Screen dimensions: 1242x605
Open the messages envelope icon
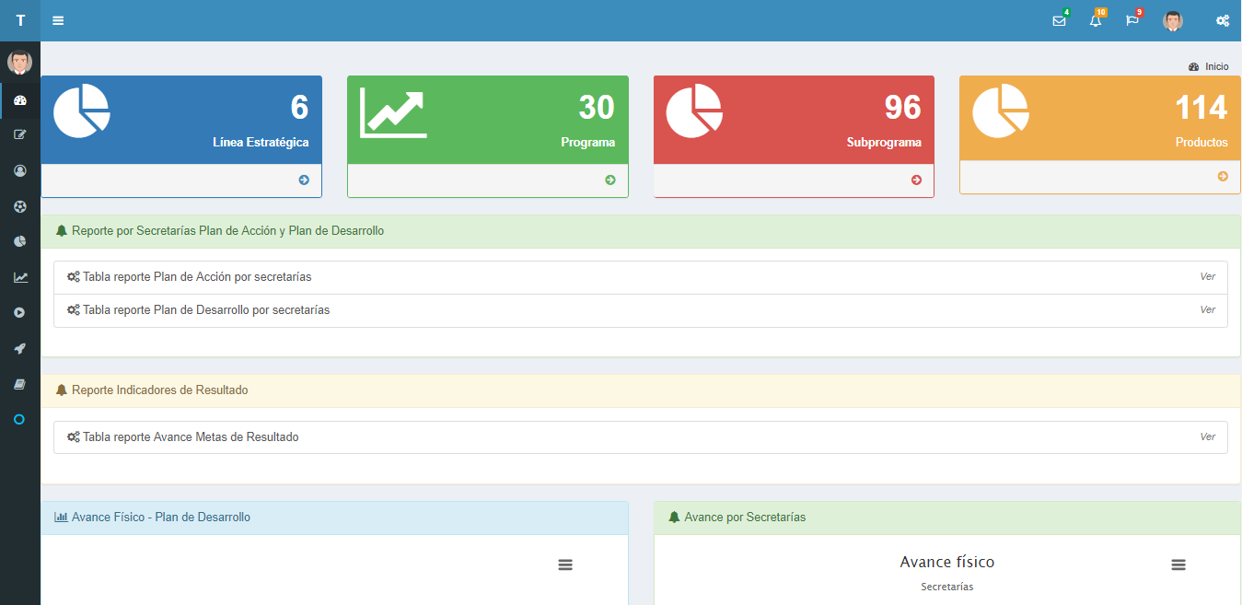click(1059, 21)
